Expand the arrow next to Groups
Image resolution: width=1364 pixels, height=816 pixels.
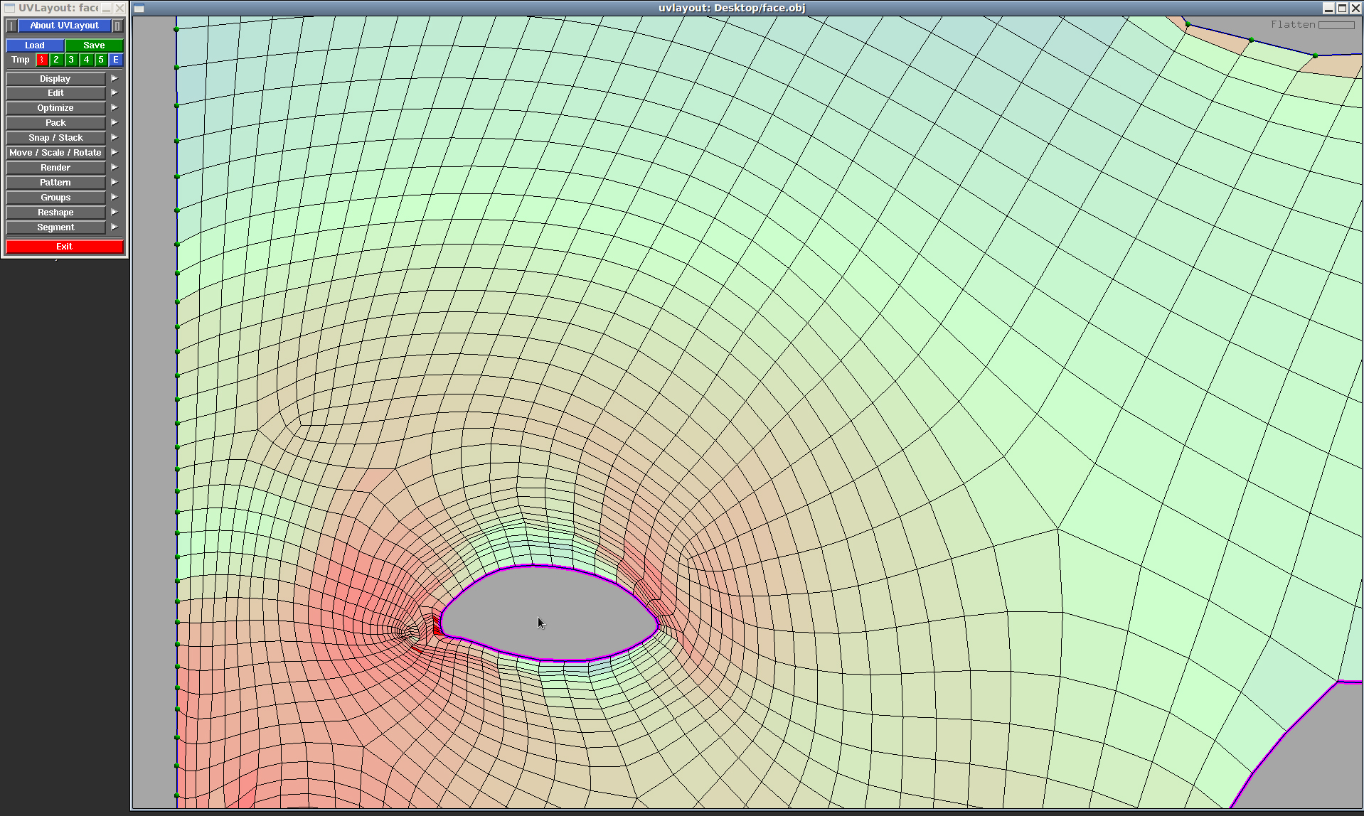tap(114, 198)
